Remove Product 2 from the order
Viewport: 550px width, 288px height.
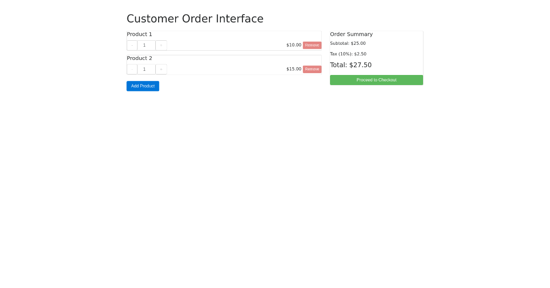[x=312, y=69]
